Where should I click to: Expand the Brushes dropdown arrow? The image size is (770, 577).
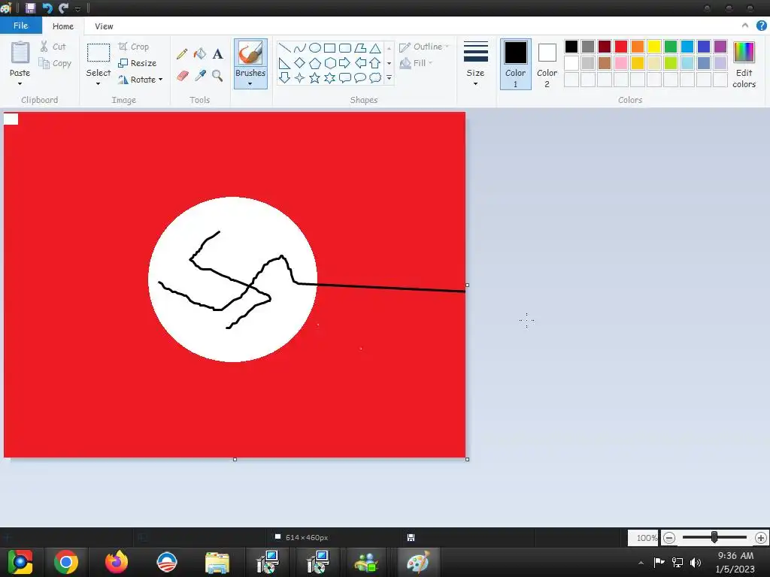(x=250, y=84)
